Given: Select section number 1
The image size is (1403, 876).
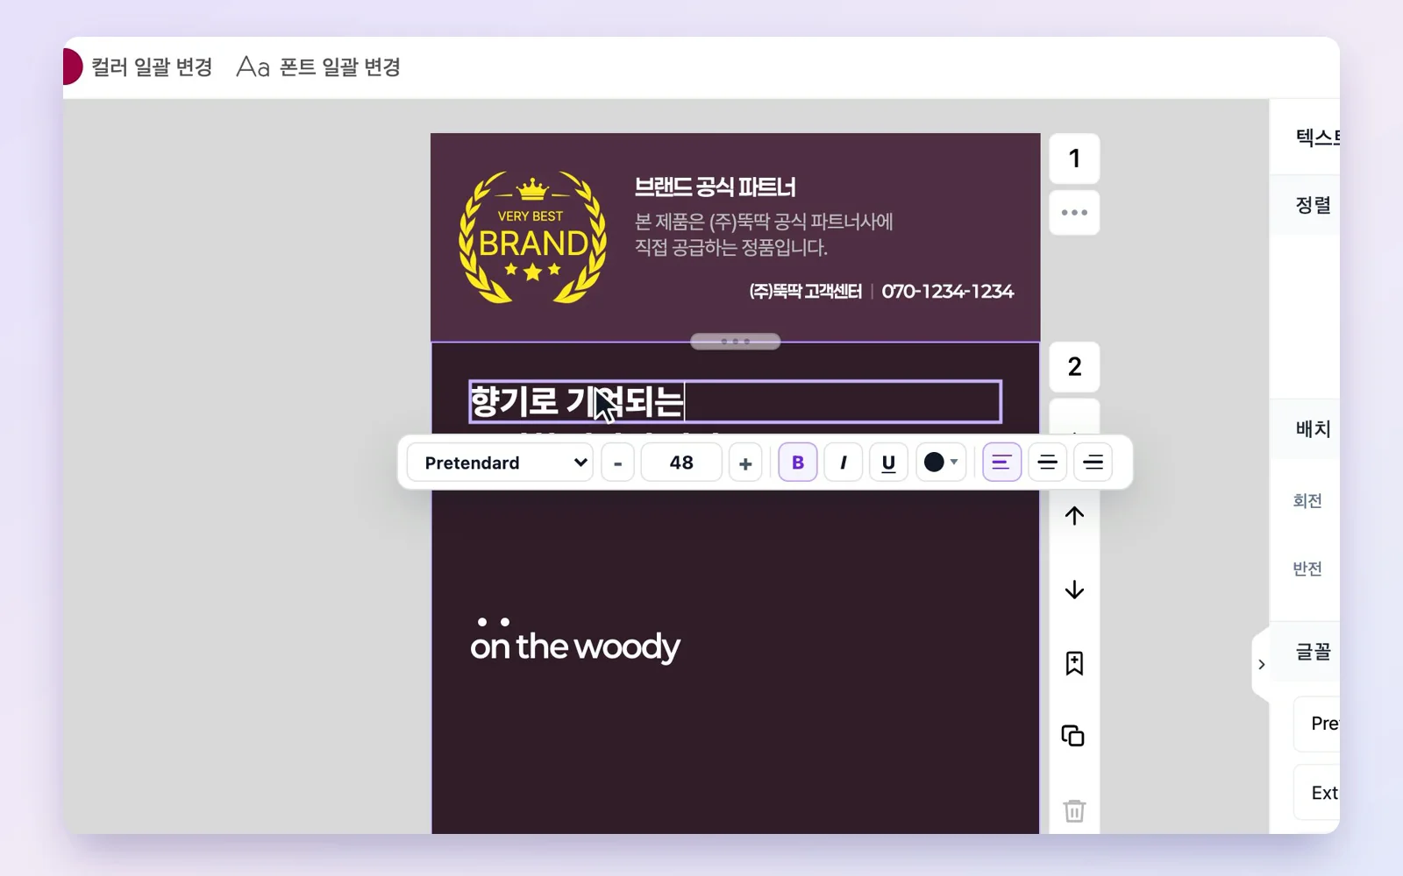Looking at the screenshot, I should click(1074, 159).
